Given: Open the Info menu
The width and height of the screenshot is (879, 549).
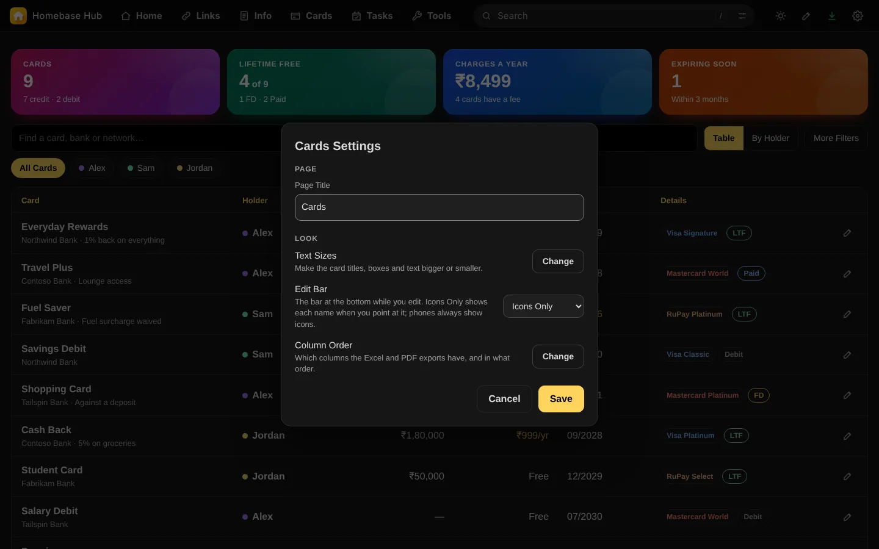Looking at the screenshot, I should [256, 16].
